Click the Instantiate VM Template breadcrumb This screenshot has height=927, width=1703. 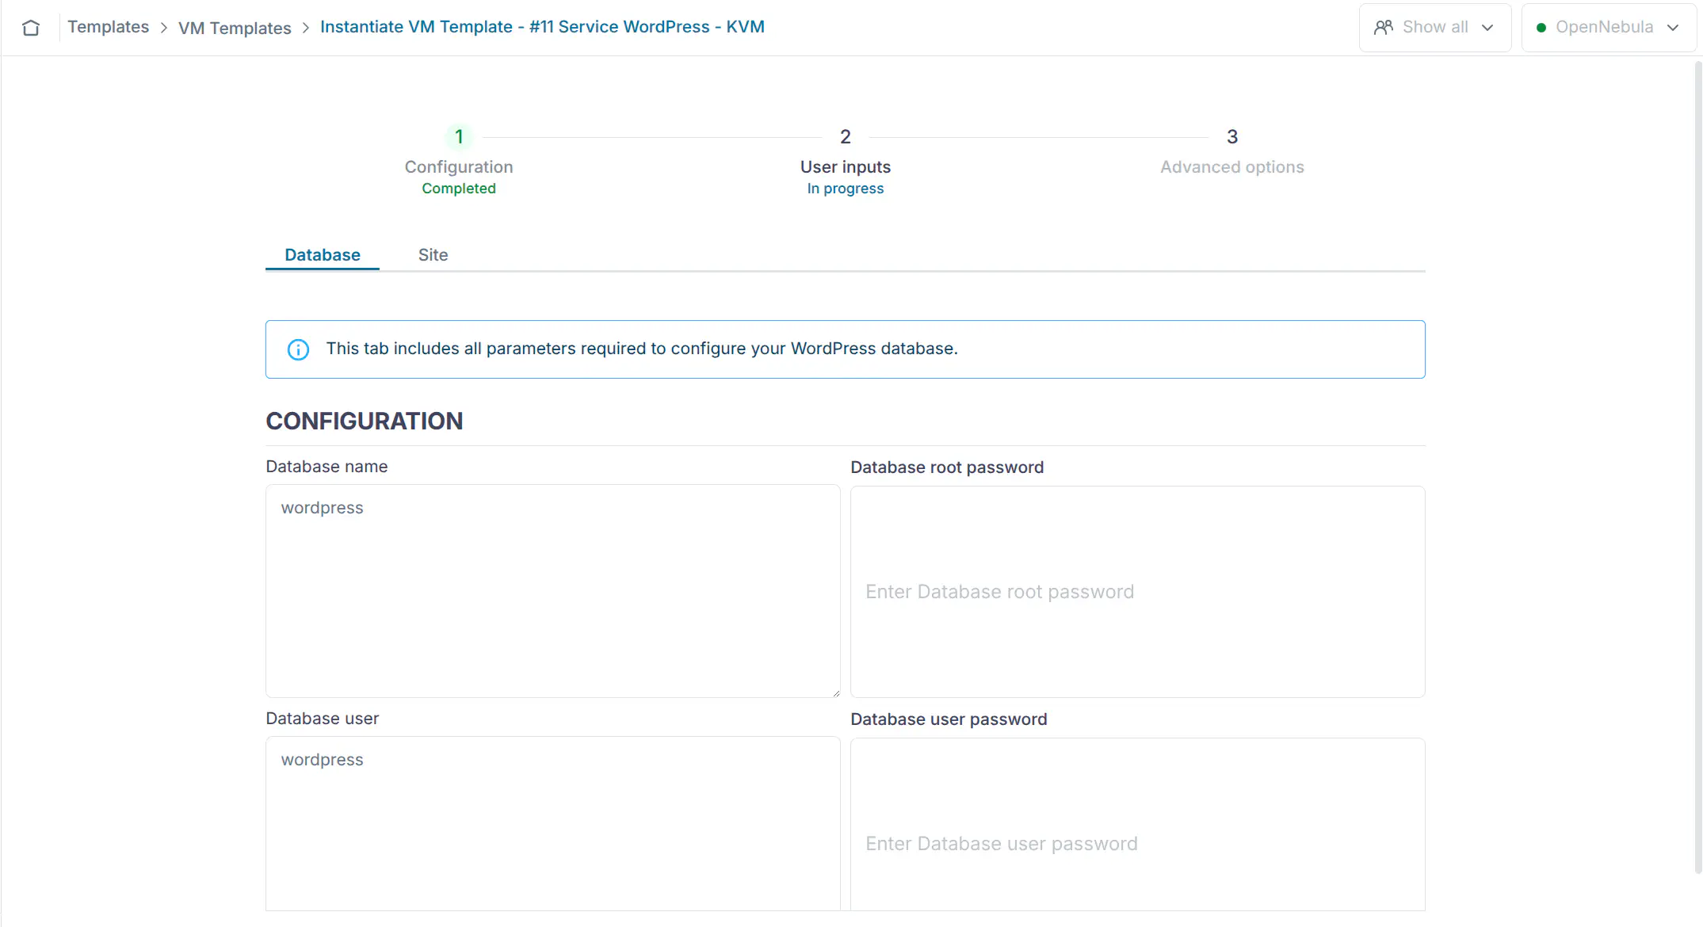[542, 27]
